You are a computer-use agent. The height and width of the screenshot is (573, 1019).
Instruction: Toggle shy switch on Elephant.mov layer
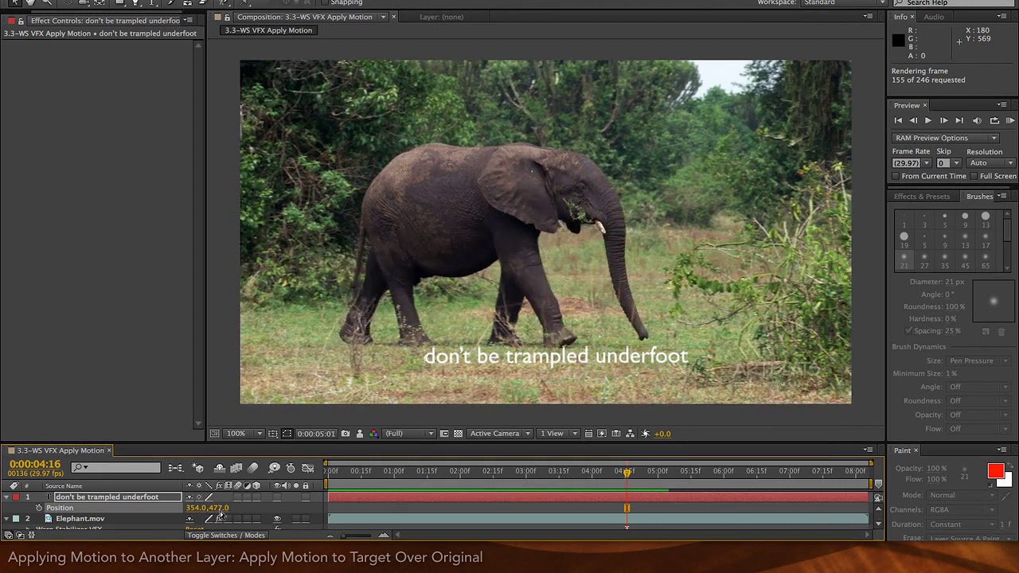tap(189, 519)
